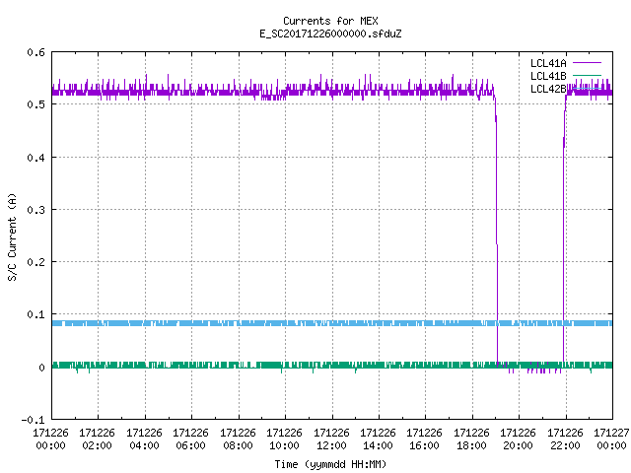Click the purple LCL41A legend line sample

(x=587, y=63)
